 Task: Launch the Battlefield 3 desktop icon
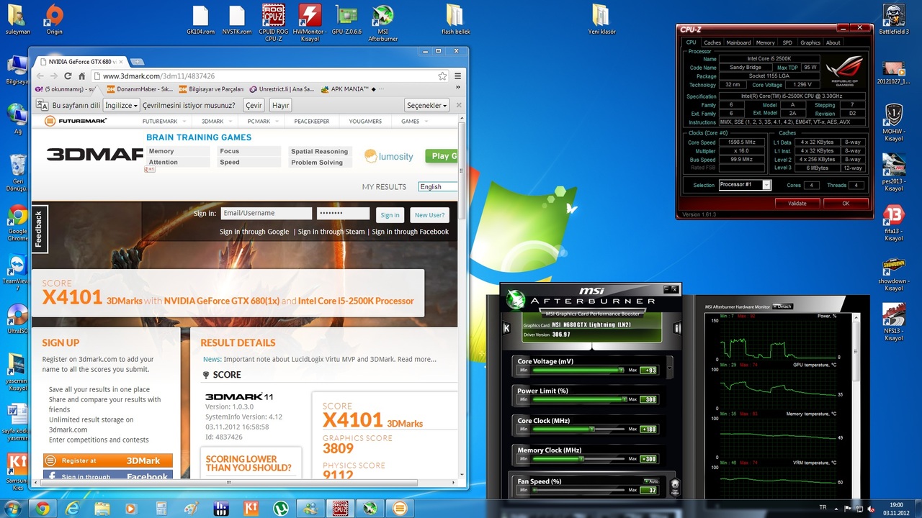point(894,19)
